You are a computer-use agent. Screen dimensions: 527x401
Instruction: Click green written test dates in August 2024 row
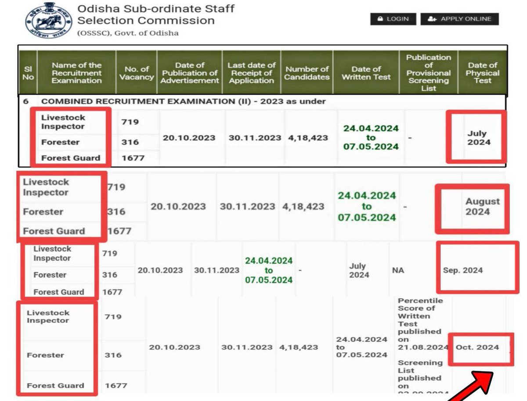click(x=367, y=207)
